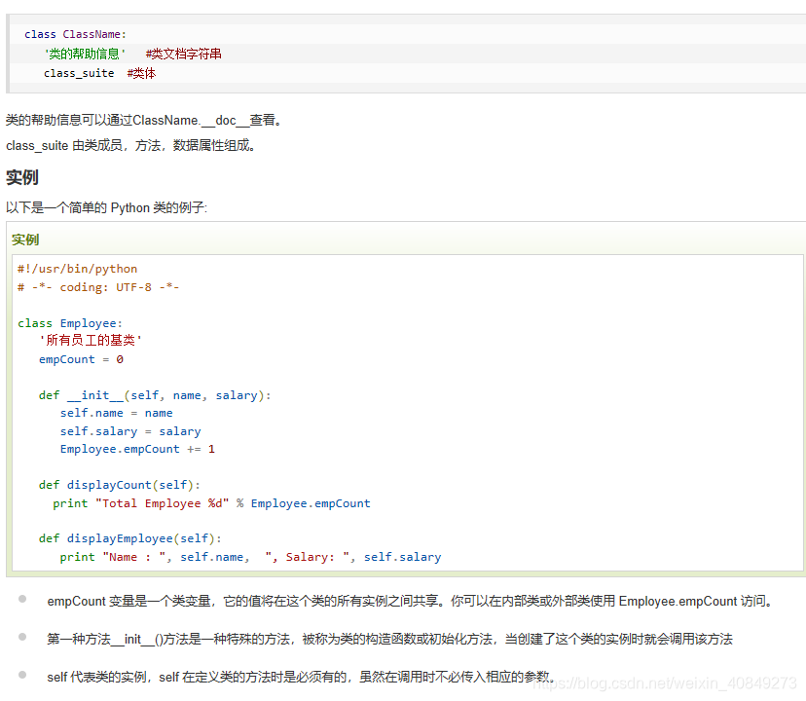Click the 'self.name = name' line
This screenshot has height=701, width=806.
point(116,413)
